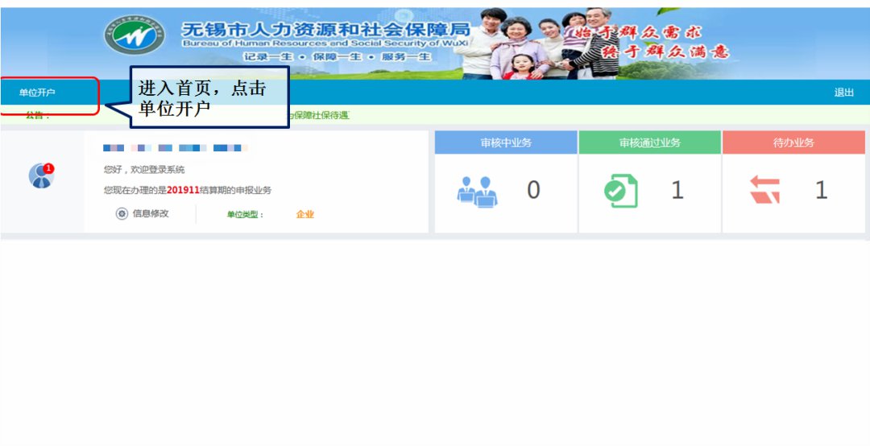Open 信息修改 settings link

pos(151,213)
